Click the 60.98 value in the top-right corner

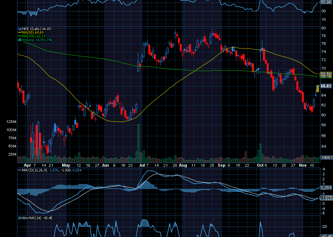(x=325, y=3)
